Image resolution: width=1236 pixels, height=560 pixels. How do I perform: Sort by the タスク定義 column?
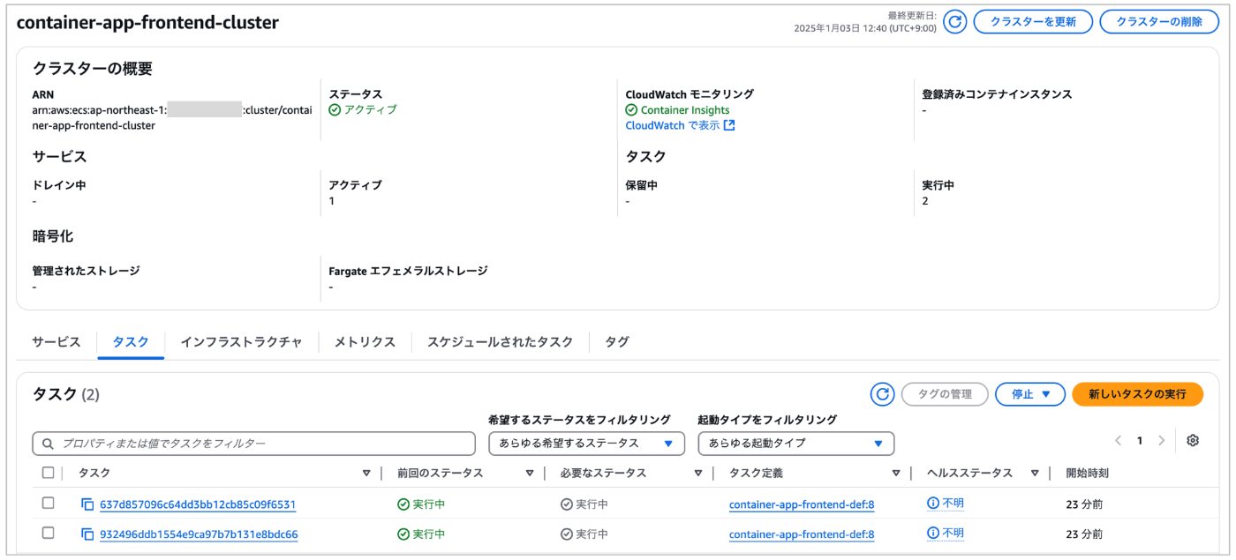[x=896, y=474]
